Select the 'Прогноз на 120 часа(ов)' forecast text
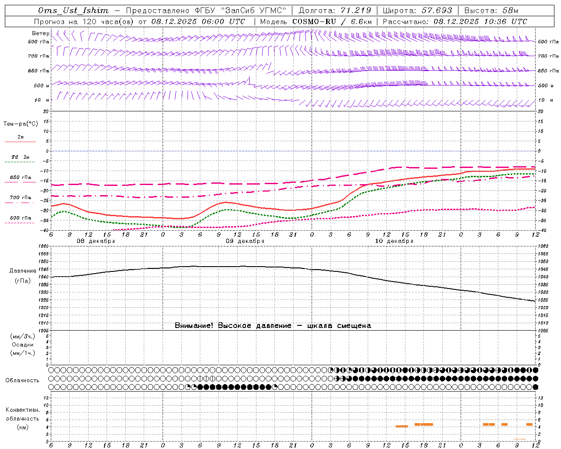Image resolution: width=561 pixels, height=449 pixels. 84,21
